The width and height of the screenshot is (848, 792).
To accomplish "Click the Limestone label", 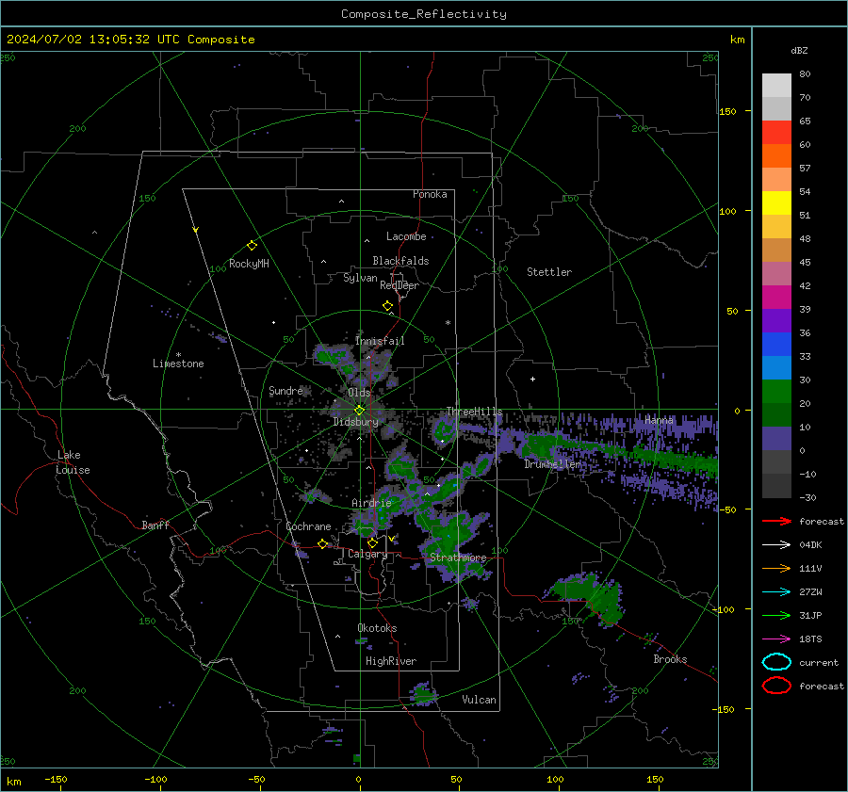I will tap(178, 364).
